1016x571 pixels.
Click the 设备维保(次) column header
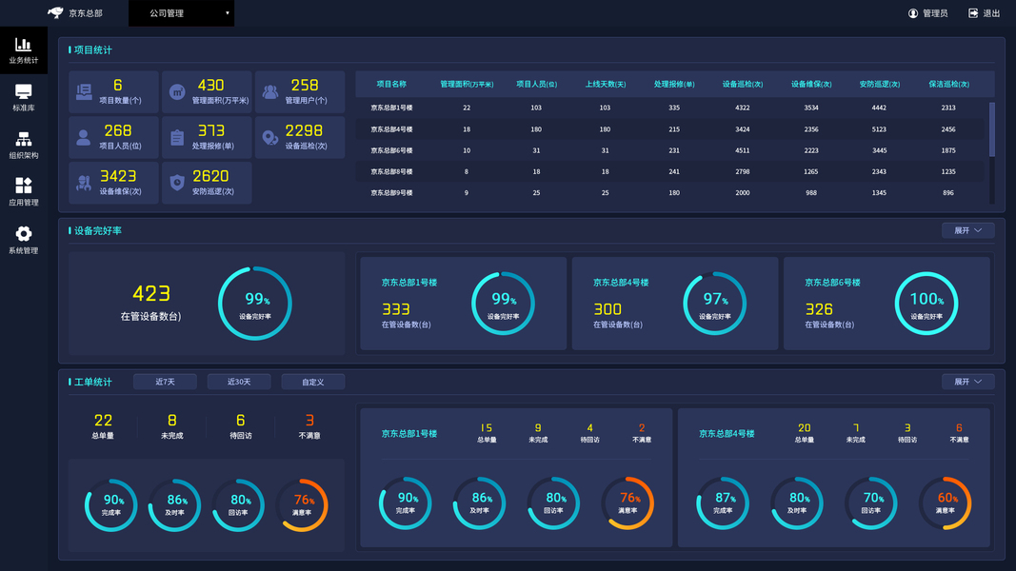pos(811,84)
